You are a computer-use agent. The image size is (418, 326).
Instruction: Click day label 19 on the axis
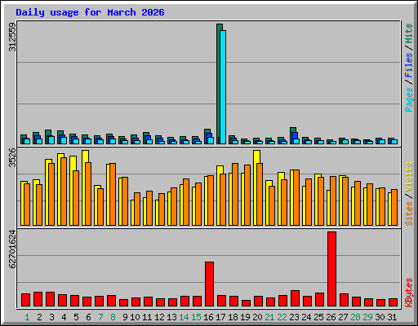[245, 317]
